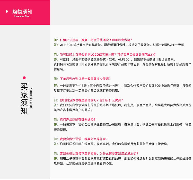The image size is (193, 180).
Task: Click the line 性包装。
Action: [x=59, y=69]
